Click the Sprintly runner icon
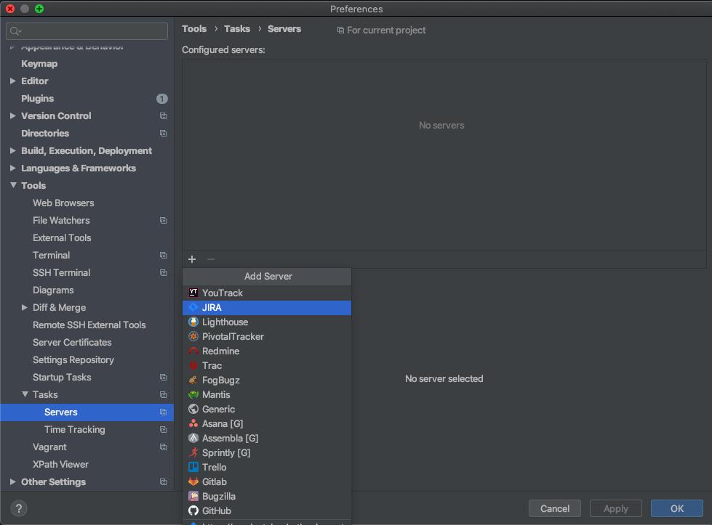712x525 pixels. click(193, 452)
